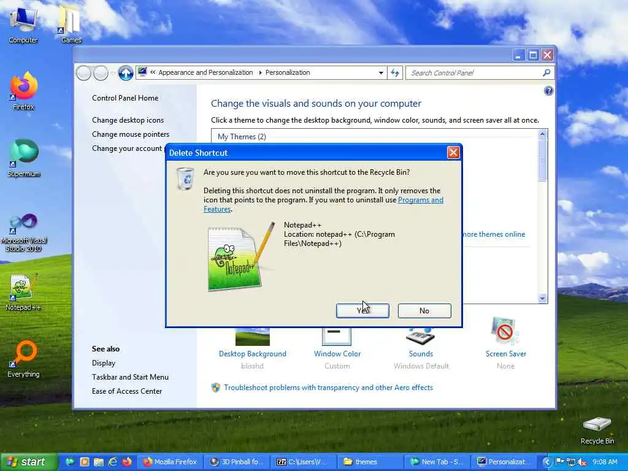Open the Window Color settings

click(337, 354)
